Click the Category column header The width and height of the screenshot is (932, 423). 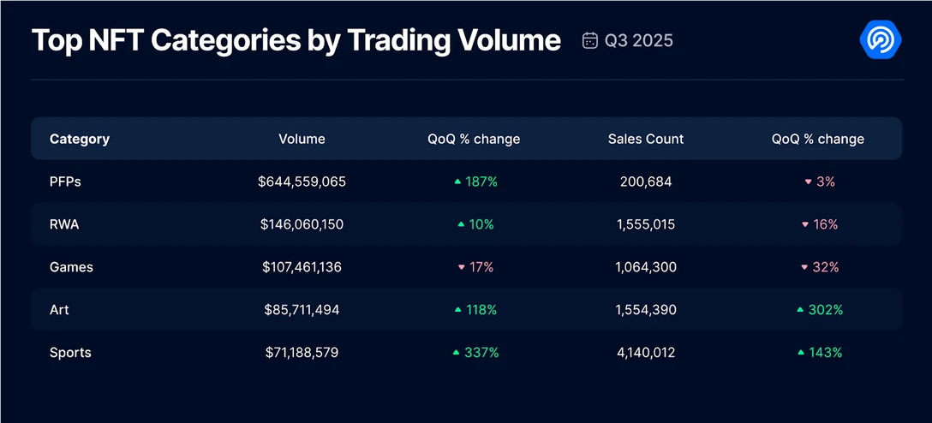point(80,139)
